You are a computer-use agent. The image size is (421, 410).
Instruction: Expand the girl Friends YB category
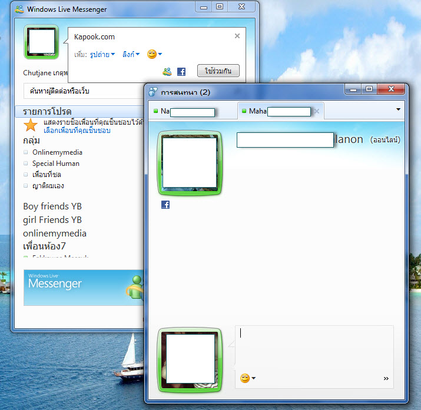[52, 220]
